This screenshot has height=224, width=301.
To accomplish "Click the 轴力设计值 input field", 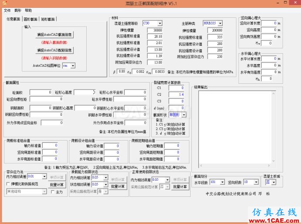I will (112, 146).
